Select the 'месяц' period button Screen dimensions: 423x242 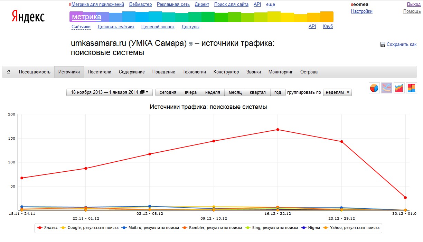(x=235, y=92)
